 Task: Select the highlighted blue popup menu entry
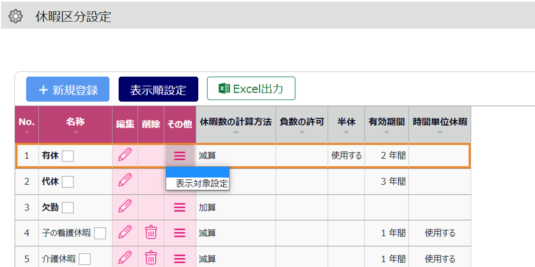tap(198, 172)
